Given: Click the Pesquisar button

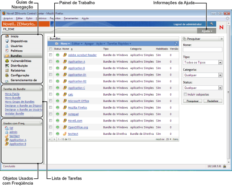Looking at the screenshot, I should tap(193, 101).
